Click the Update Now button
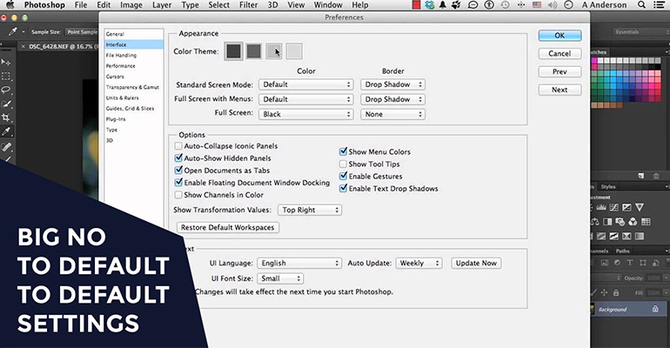 click(476, 263)
